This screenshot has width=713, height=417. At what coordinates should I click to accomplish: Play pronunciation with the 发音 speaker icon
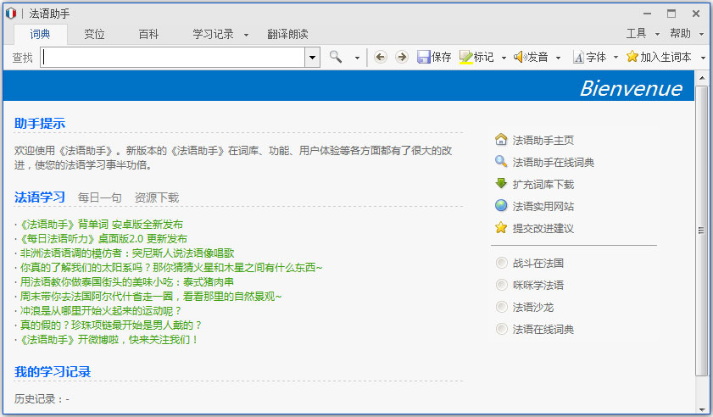(520, 57)
